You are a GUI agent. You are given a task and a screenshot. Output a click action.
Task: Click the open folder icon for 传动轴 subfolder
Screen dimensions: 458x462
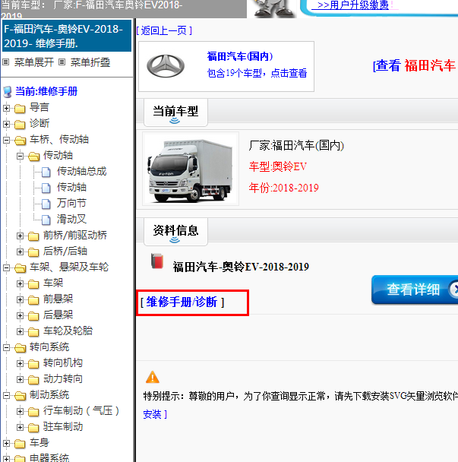click(x=34, y=157)
